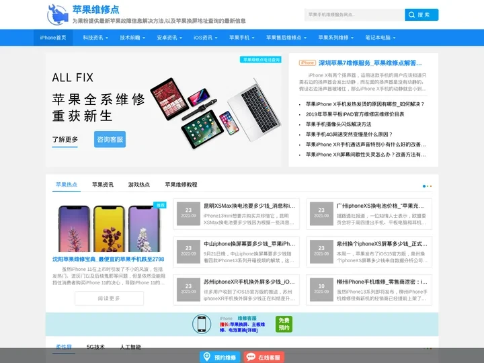484x363 pixels.
Task: Click the 苹果维修点电话查询 corner label
Action: [261, 60]
